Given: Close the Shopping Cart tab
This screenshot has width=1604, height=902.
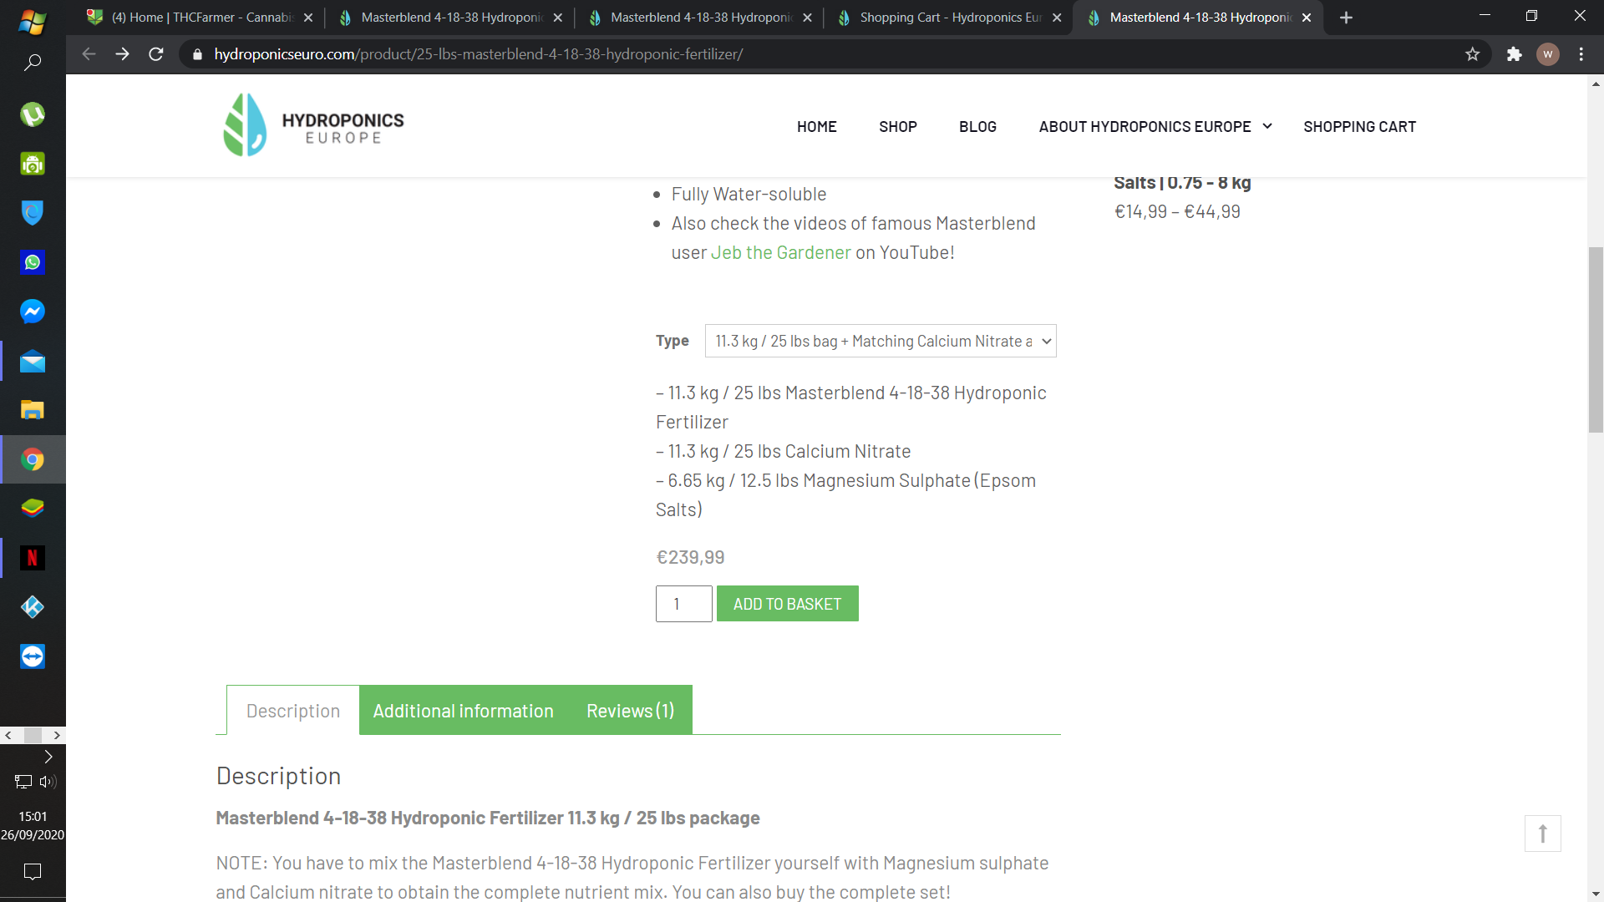Looking at the screenshot, I should [1057, 18].
